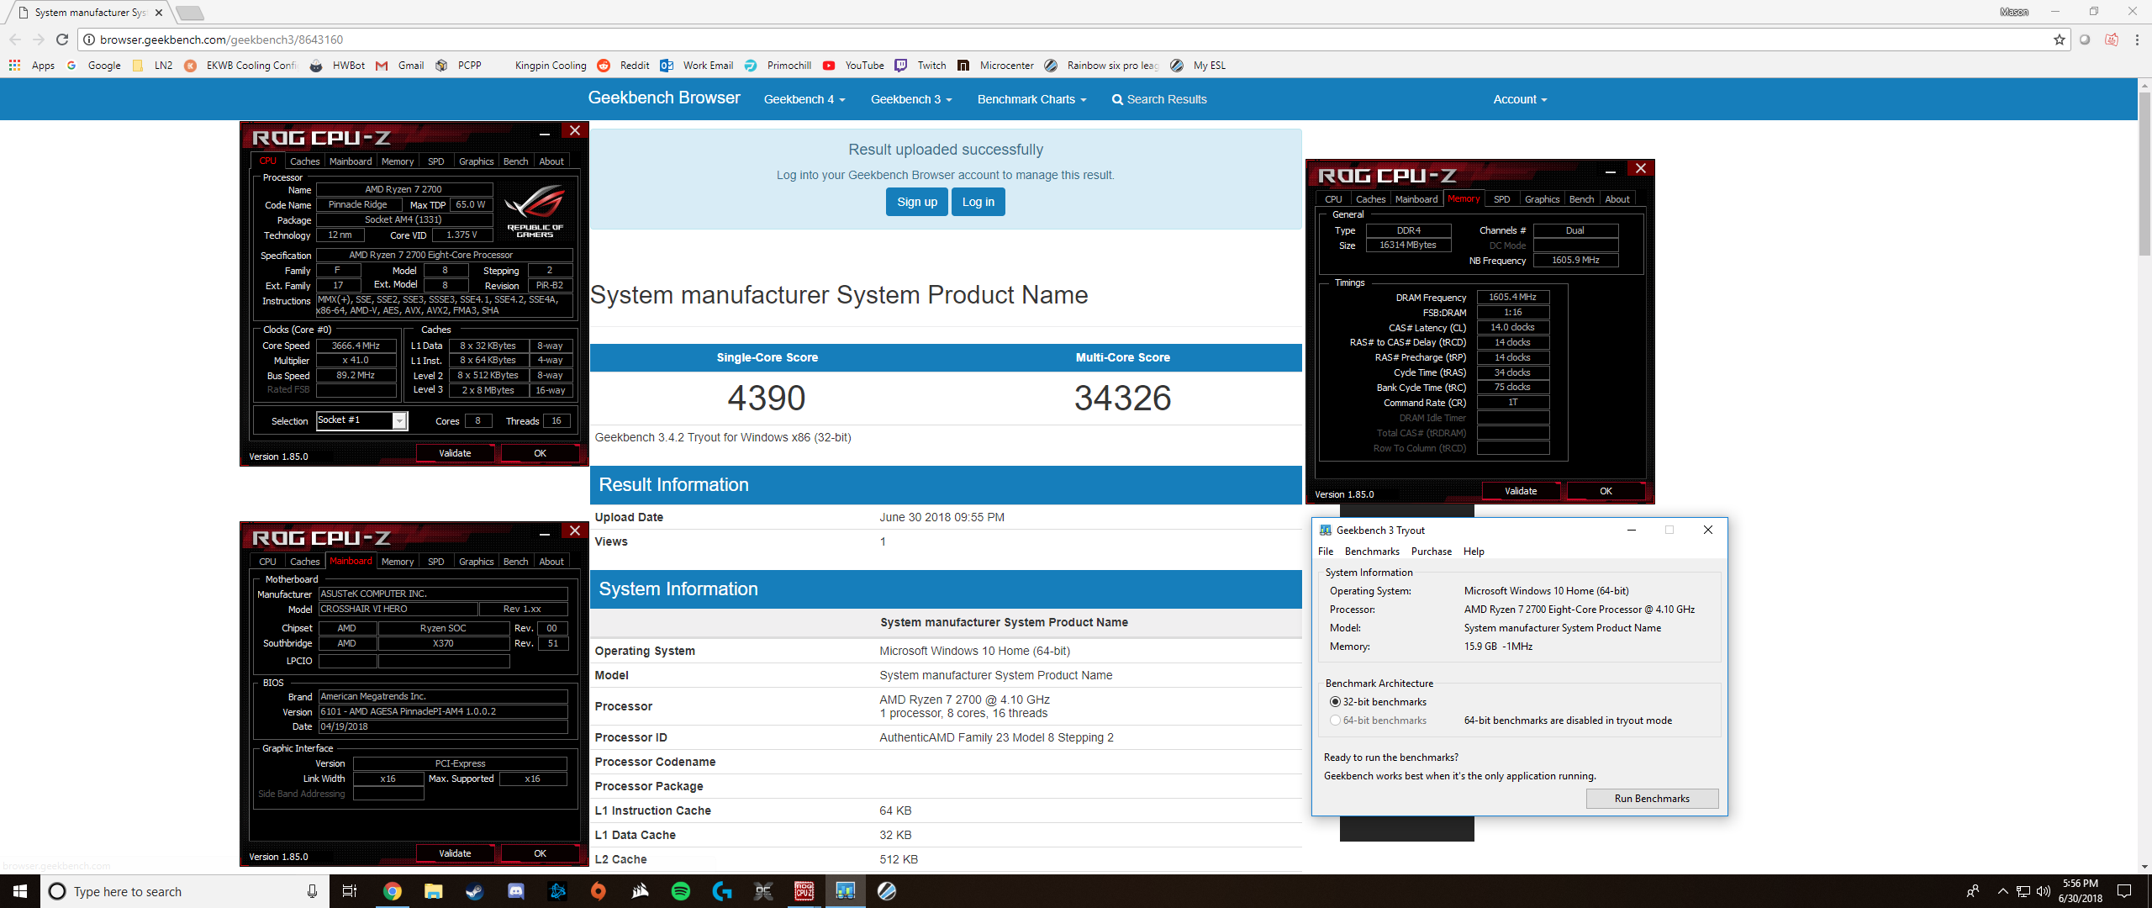Open ROG CPU-Z from the taskbar
Screen dimensions: 2152x908
(804, 891)
